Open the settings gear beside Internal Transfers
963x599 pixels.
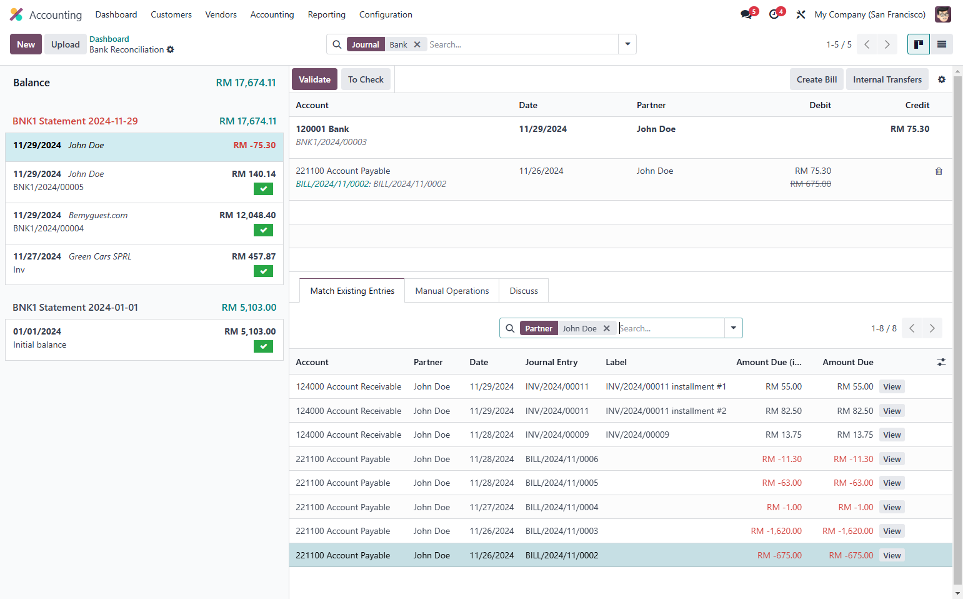tap(942, 79)
